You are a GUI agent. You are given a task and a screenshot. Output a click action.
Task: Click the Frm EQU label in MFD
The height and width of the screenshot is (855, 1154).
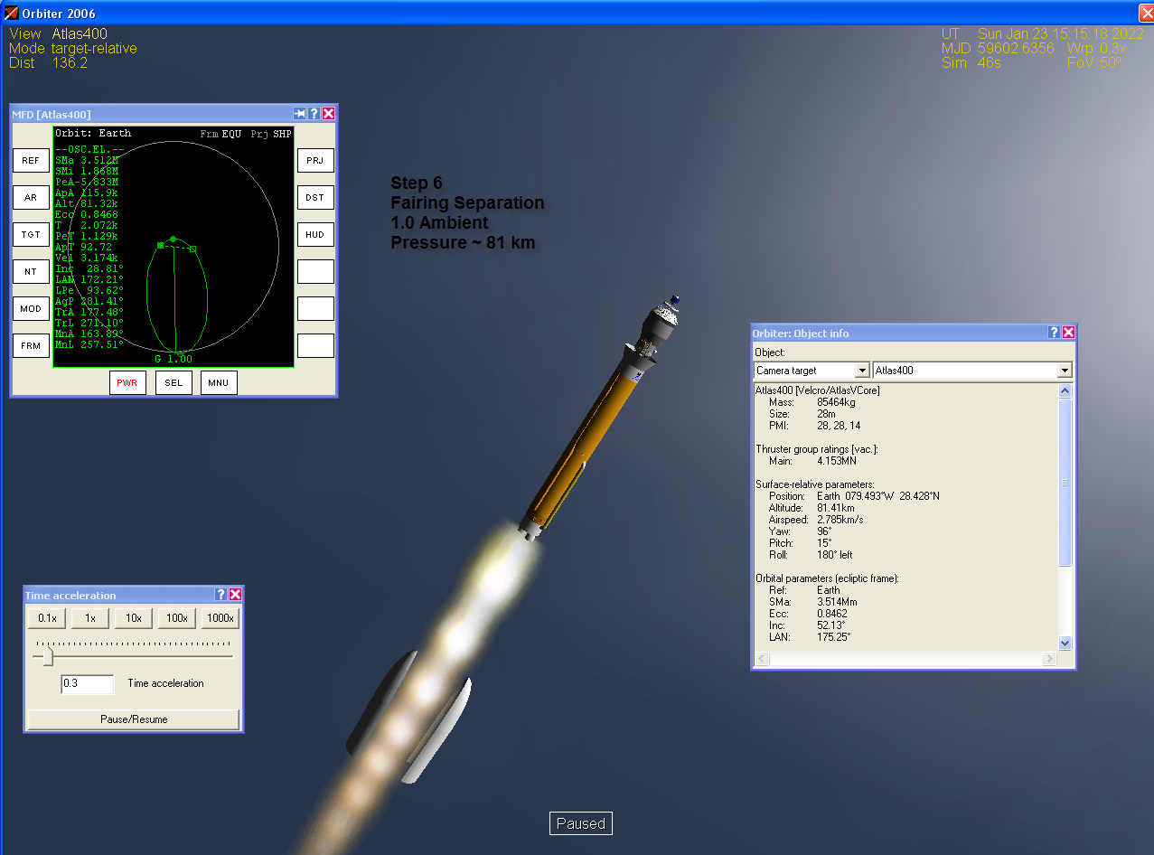[220, 133]
